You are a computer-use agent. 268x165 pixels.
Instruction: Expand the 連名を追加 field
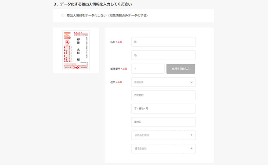pyautogui.click(x=163, y=148)
